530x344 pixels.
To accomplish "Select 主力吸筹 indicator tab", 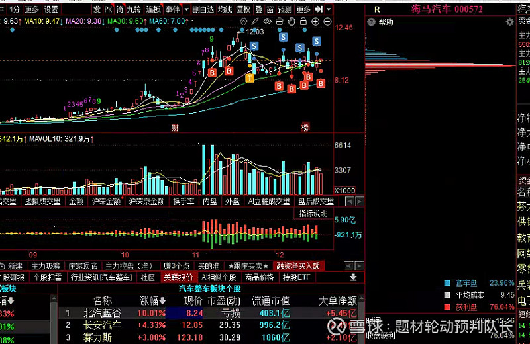I will click(x=46, y=266).
